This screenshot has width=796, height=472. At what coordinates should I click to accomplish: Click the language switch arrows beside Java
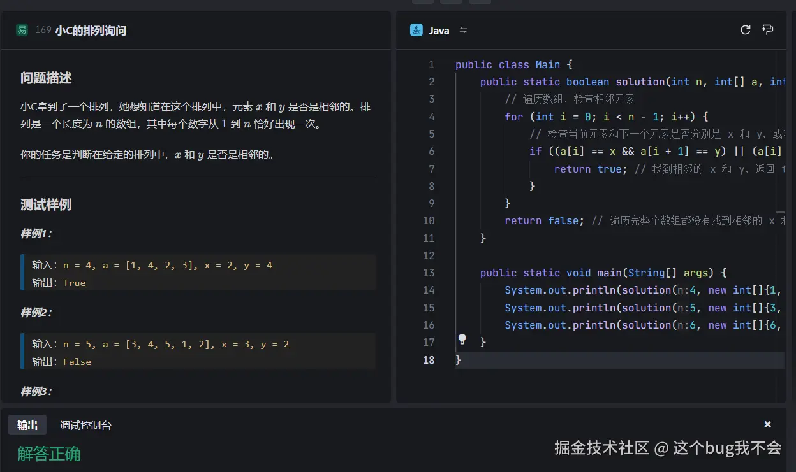pos(463,30)
